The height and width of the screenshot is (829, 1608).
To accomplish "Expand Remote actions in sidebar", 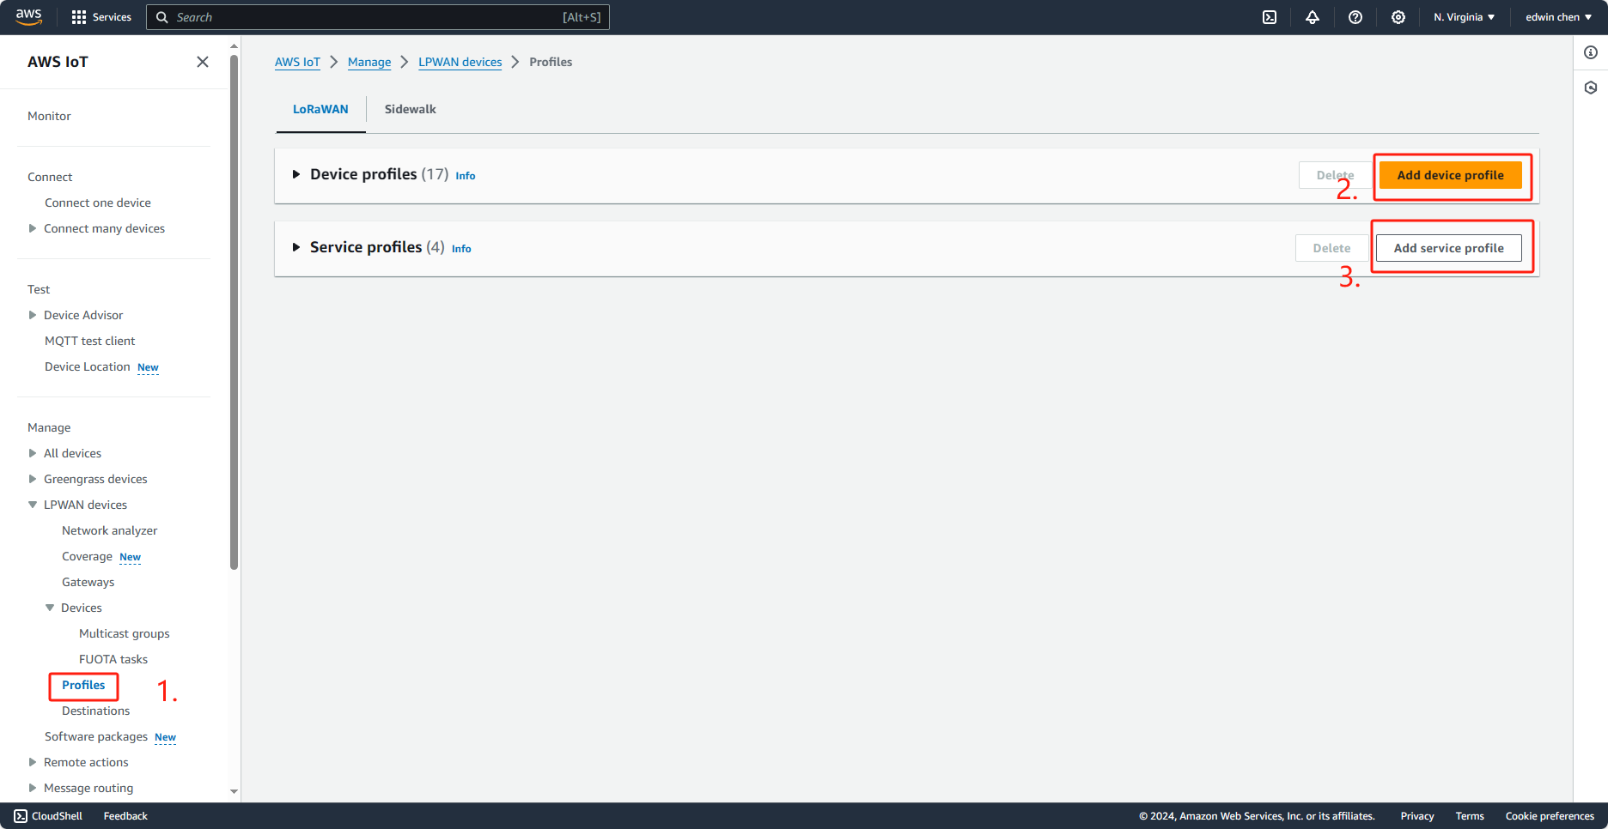I will click(33, 762).
